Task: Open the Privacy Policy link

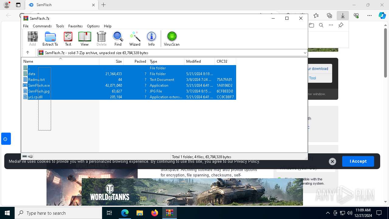Action: pyautogui.click(x=247, y=162)
